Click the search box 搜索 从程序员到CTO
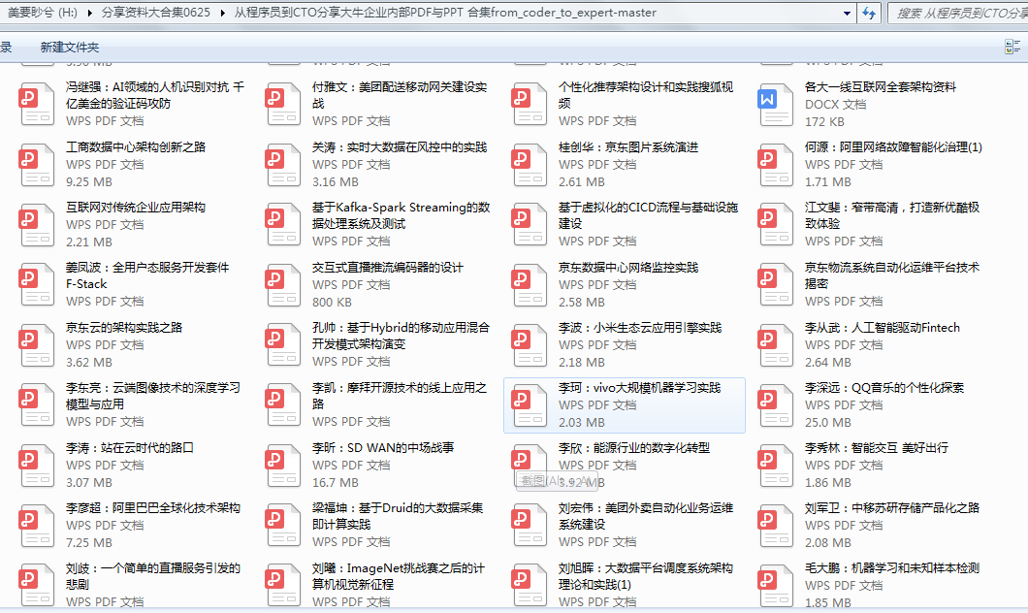Screen dimensions: 1028x613 coord(958,14)
